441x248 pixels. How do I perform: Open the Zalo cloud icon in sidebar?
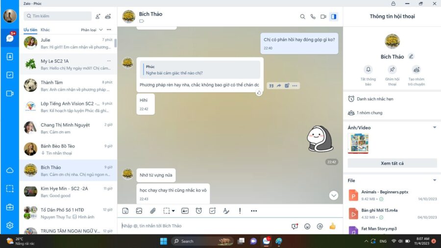[10, 170]
